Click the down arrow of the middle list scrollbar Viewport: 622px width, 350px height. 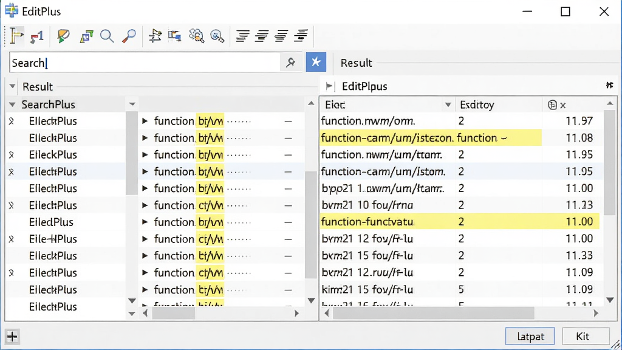click(x=311, y=301)
